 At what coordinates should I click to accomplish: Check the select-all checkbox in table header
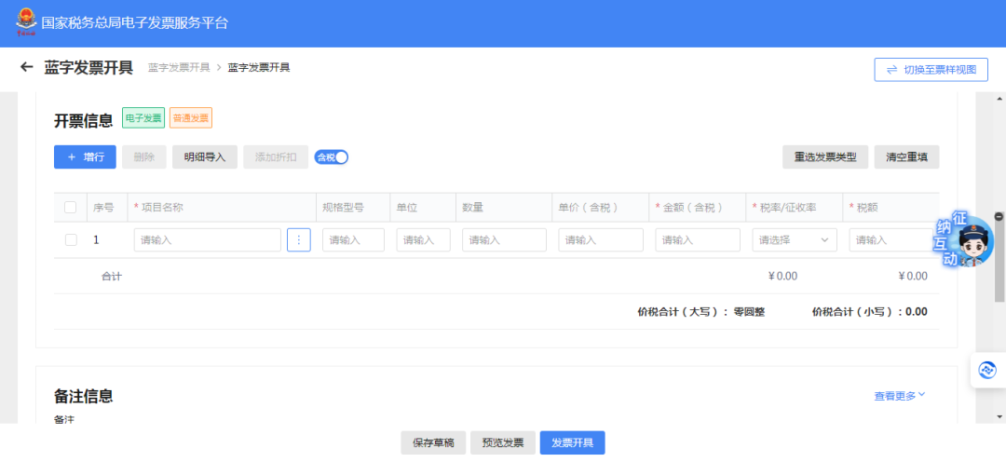pyautogui.click(x=71, y=207)
